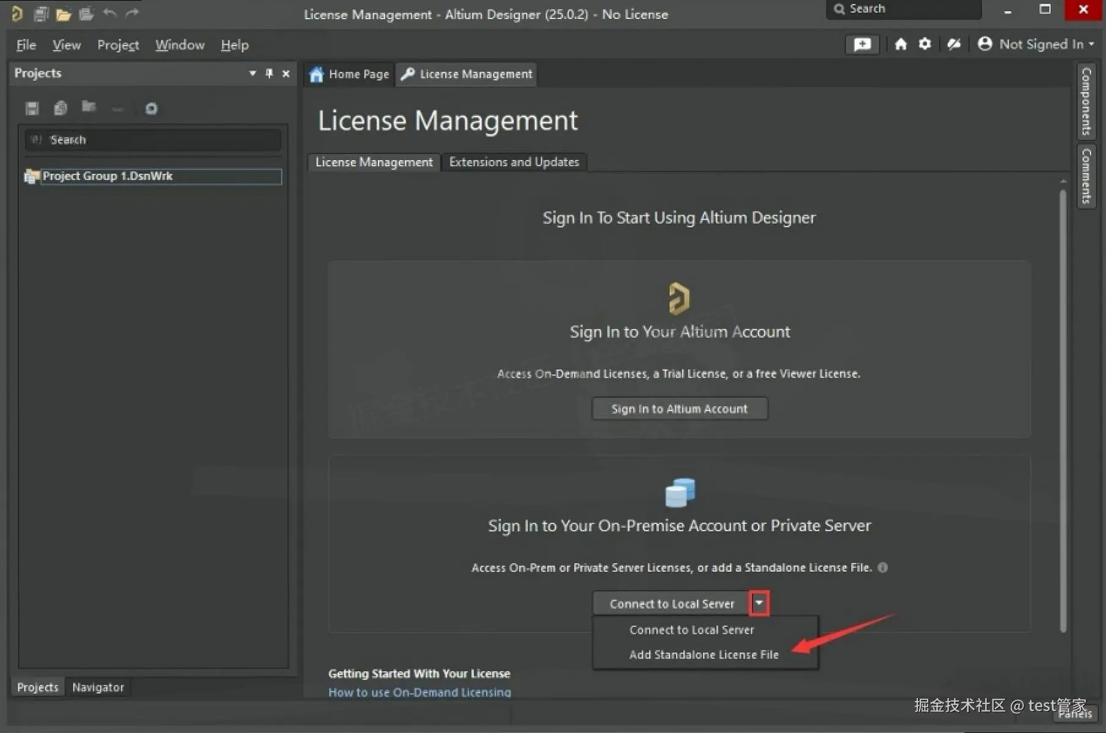This screenshot has width=1106, height=733.
Task: Click the Sign In to Altium Account button
Action: [680, 409]
